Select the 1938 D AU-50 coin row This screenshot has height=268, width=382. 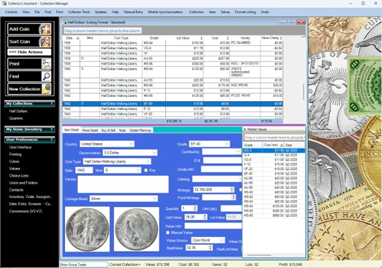[173, 59]
